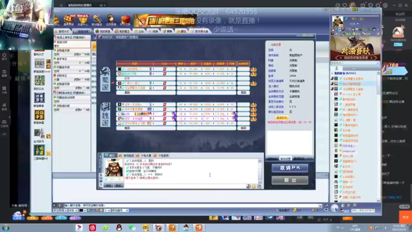The width and height of the screenshot is (412, 232).
Task: Open the lobby chat input history dropdown
Action: tap(320, 205)
